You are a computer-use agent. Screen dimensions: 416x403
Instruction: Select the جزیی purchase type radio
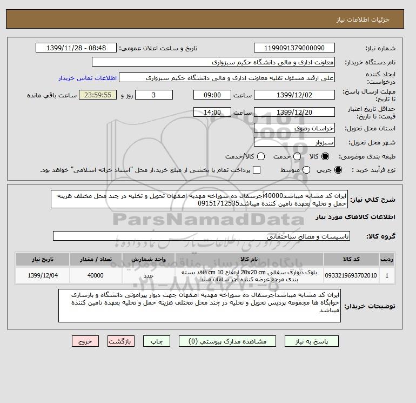[338, 170]
